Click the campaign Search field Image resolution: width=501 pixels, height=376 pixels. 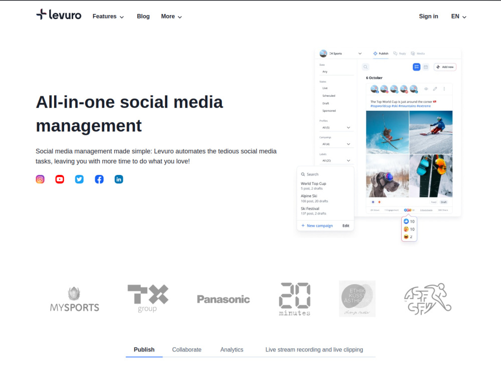point(325,174)
